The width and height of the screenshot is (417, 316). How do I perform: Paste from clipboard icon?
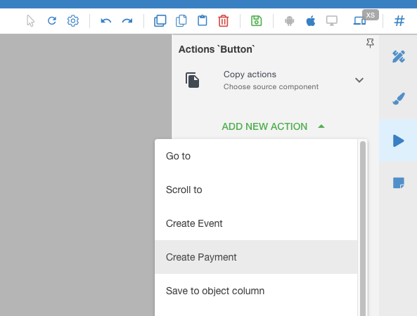pos(203,20)
